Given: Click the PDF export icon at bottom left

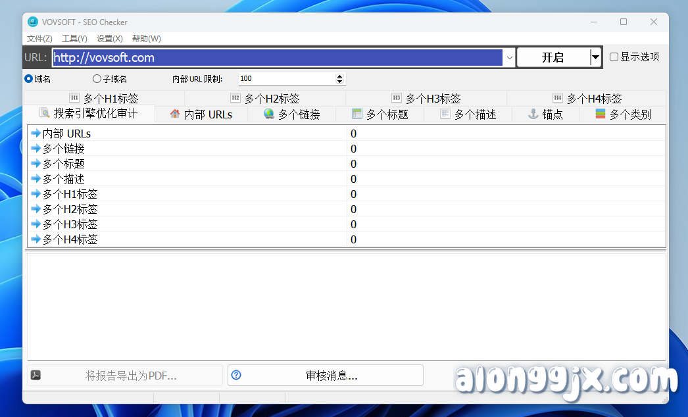Looking at the screenshot, I should (36, 375).
